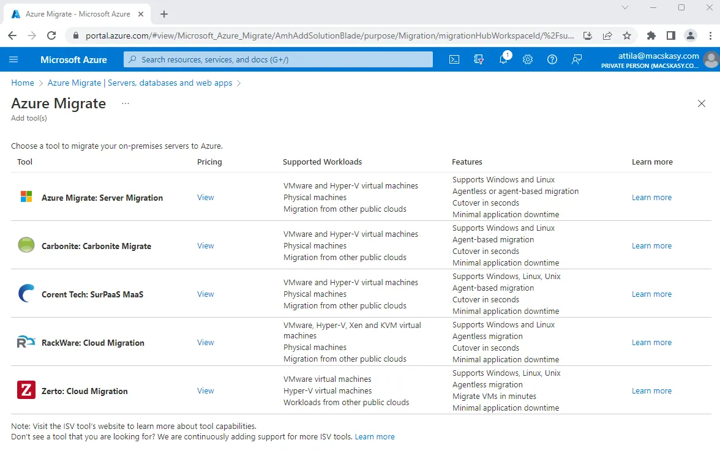Share this page icon in address bar
Screen dimensions: 720x451
click(x=607, y=35)
